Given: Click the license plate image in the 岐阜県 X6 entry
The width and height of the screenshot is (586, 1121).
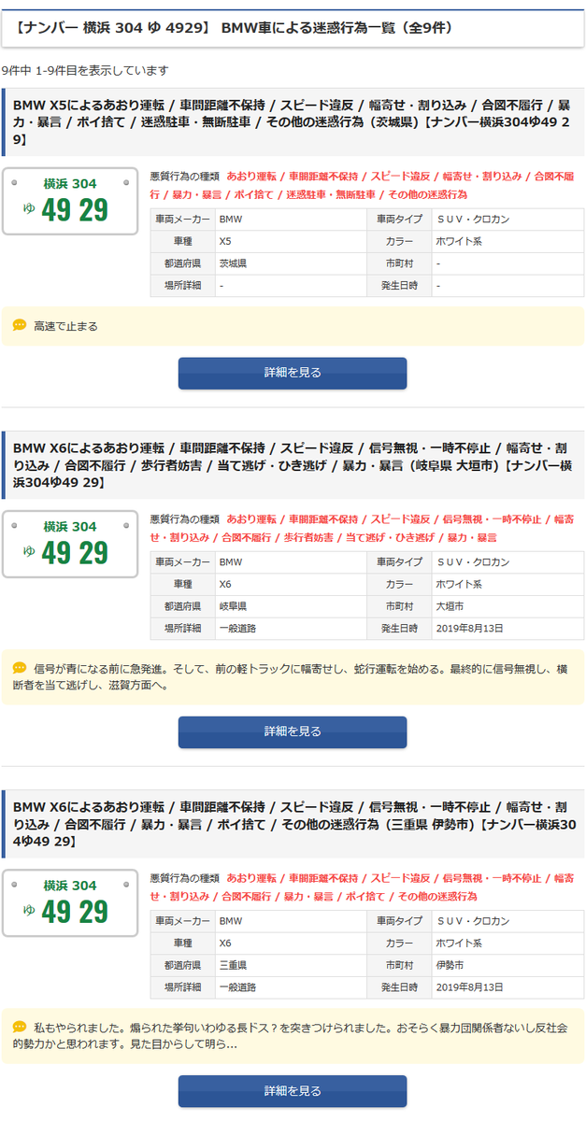Looking at the screenshot, I should 70,544.
